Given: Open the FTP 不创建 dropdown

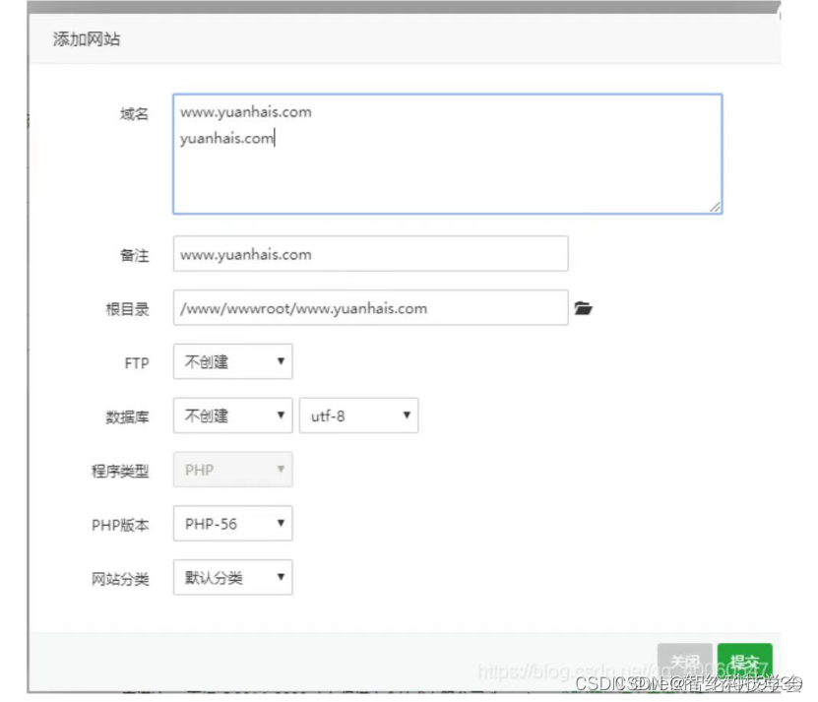Looking at the screenshot, I should pos(232,362).
